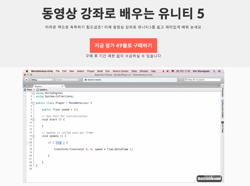Open the Tools menu
The width and height of the screenshot is (250, 186).
click(x=134, y=71)
